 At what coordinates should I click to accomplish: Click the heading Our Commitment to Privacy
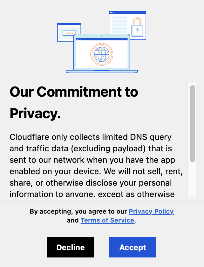[74, 102]
